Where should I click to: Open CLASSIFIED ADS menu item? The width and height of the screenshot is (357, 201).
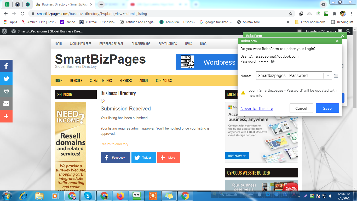click(141, 44)
